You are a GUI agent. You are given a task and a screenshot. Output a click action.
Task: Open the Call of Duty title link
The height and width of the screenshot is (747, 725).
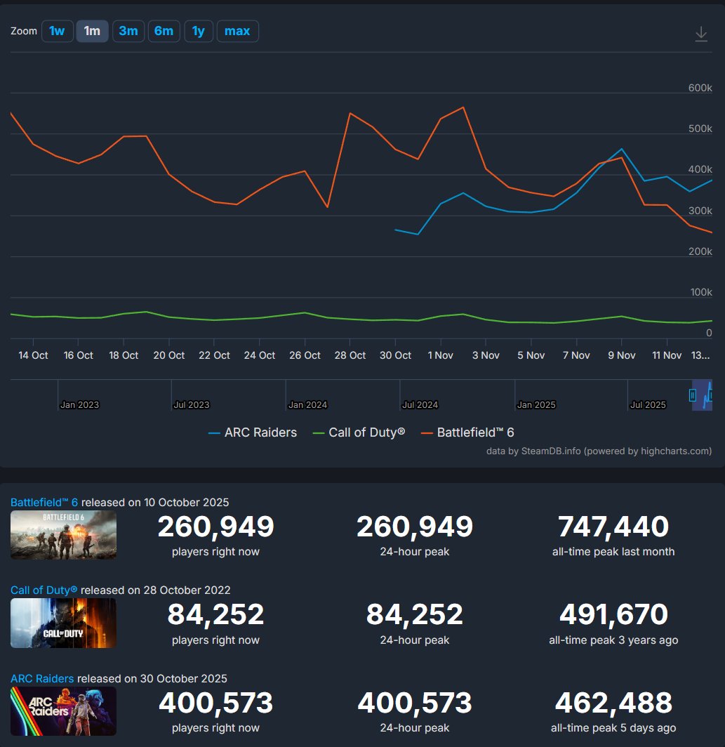[x=44, y=590]
